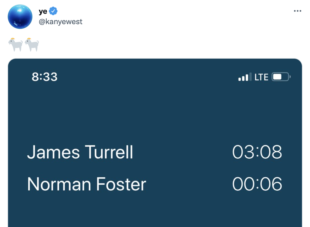
Task: Click the blue verified badge
Action: tap(53, 11)
